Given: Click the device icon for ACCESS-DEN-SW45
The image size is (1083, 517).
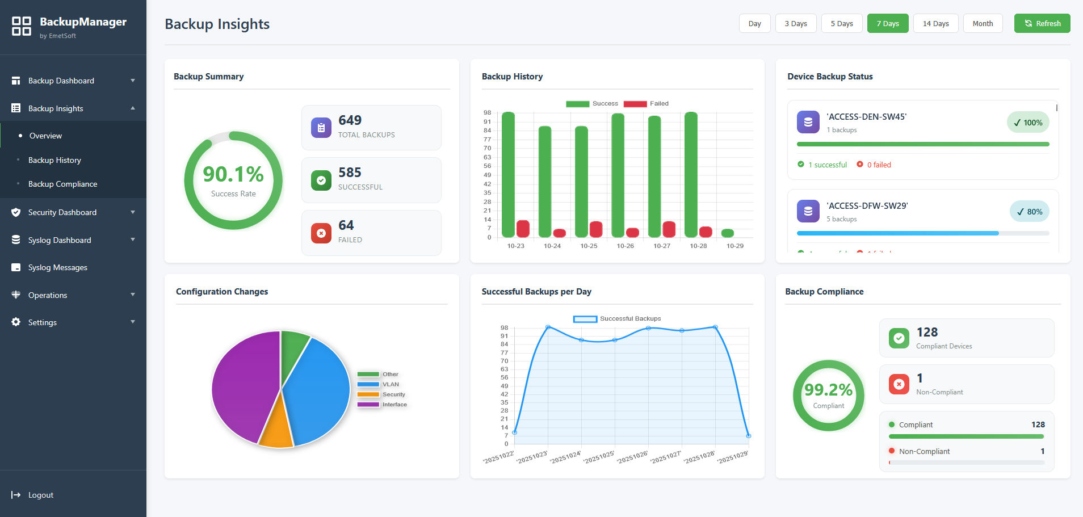Looking at the screenshot, I should pyautogui.click(x=808, y=121).
